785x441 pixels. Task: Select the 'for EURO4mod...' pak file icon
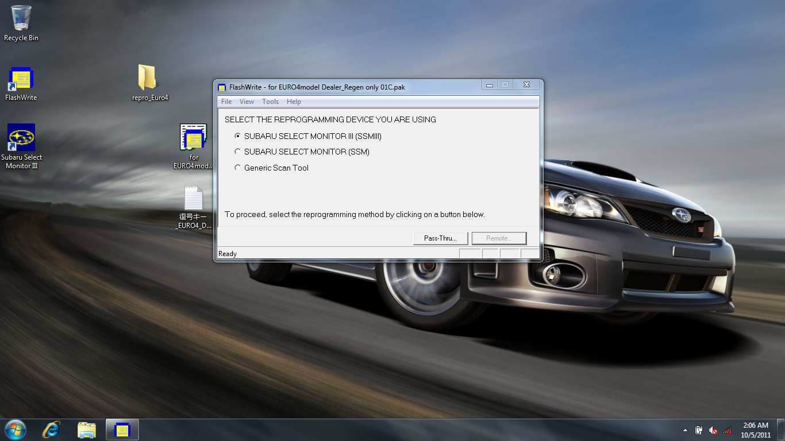(x=193, y=146)
